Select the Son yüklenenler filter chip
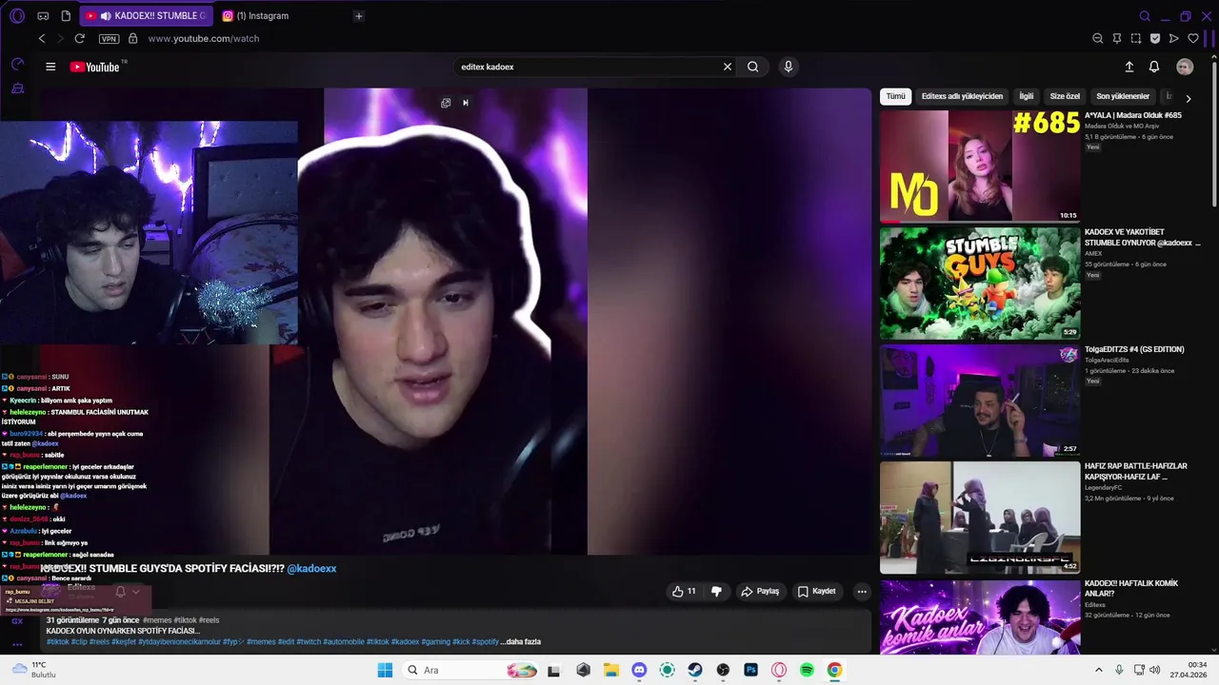 pos(1123,96)
